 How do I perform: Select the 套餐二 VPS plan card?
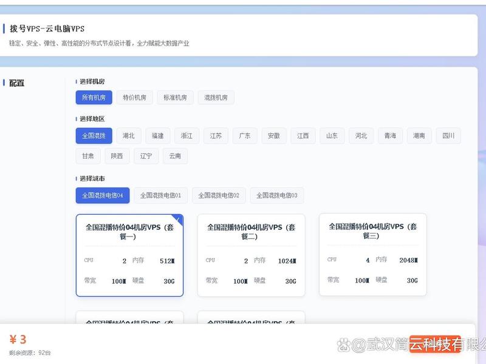tap(251, 255)
